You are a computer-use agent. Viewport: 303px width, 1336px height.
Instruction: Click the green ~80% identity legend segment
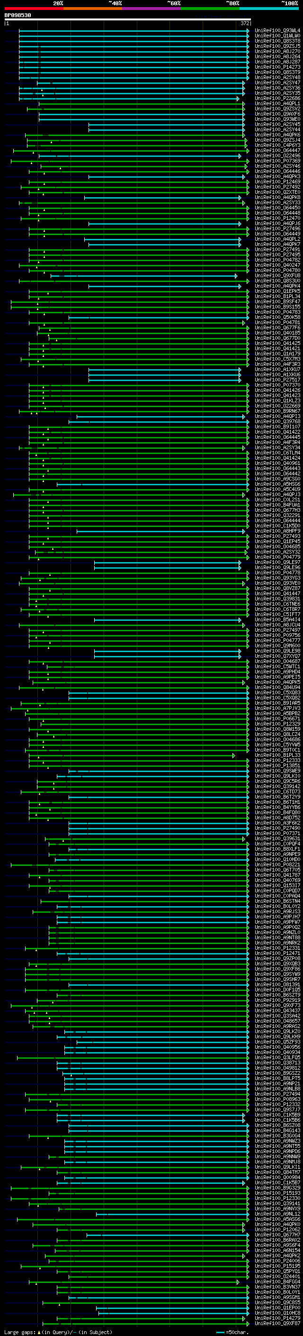pyautogui.click(x=210, y=9)
